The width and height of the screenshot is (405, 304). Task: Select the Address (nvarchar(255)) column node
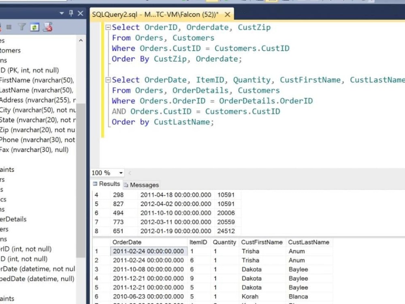click(38, 100)
